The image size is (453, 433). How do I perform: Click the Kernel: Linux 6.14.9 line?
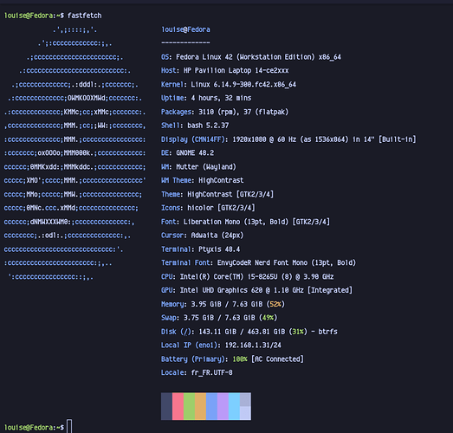click(229, 84)
